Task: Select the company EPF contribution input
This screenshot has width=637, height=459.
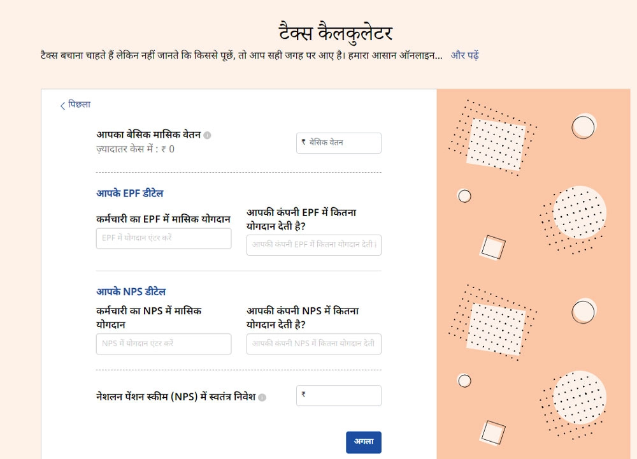Action: pos(314,245)
